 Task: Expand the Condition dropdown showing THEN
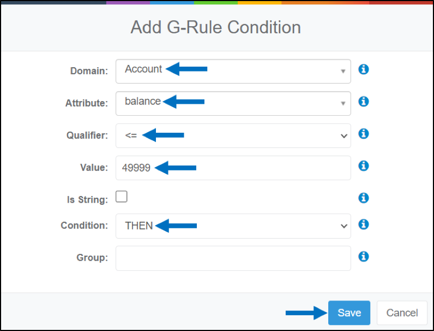(233, 226)
